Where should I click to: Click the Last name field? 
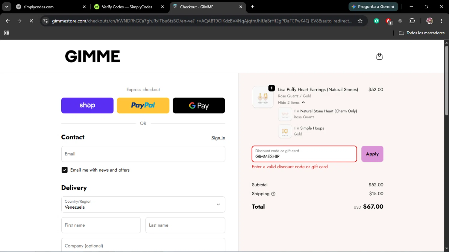tap(185, 225)
